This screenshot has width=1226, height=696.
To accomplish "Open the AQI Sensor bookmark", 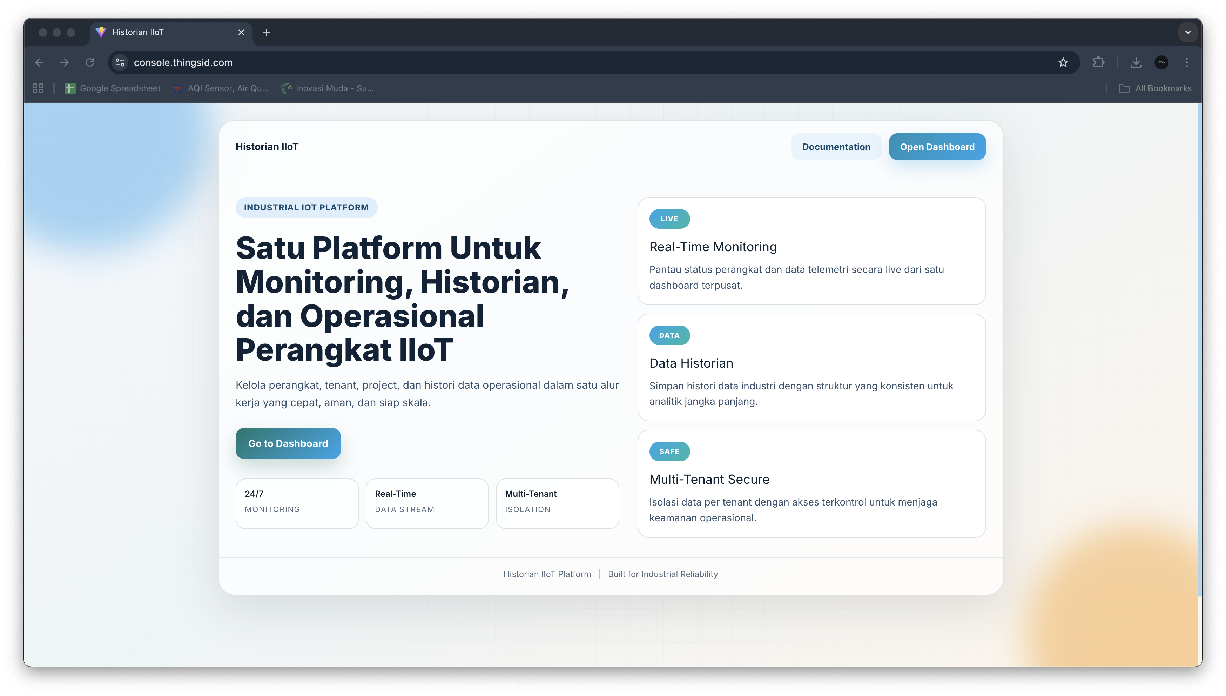I will pos(221,88).
